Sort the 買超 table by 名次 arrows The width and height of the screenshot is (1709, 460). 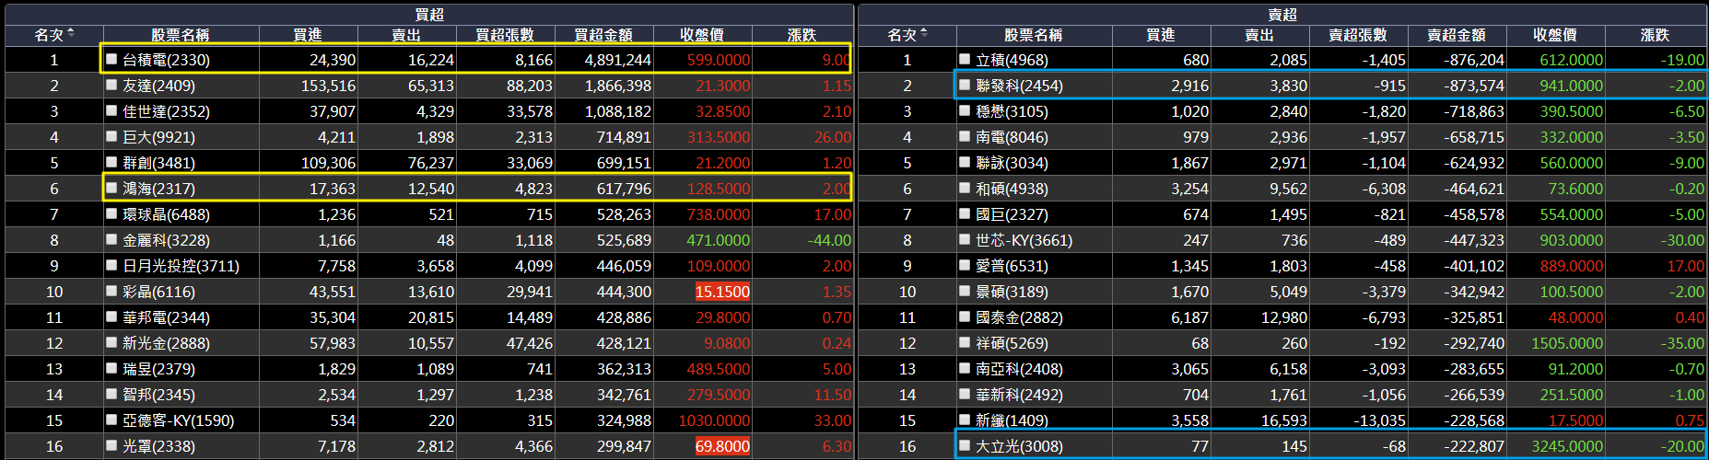click(x=71, y=33)
